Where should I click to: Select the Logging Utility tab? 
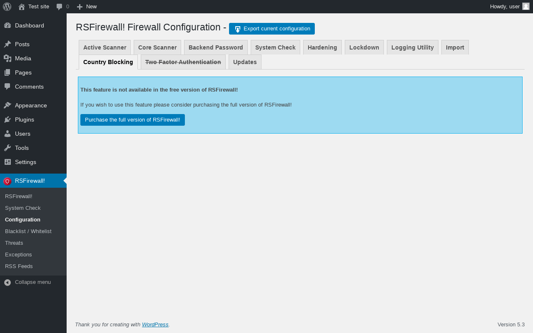413,47
